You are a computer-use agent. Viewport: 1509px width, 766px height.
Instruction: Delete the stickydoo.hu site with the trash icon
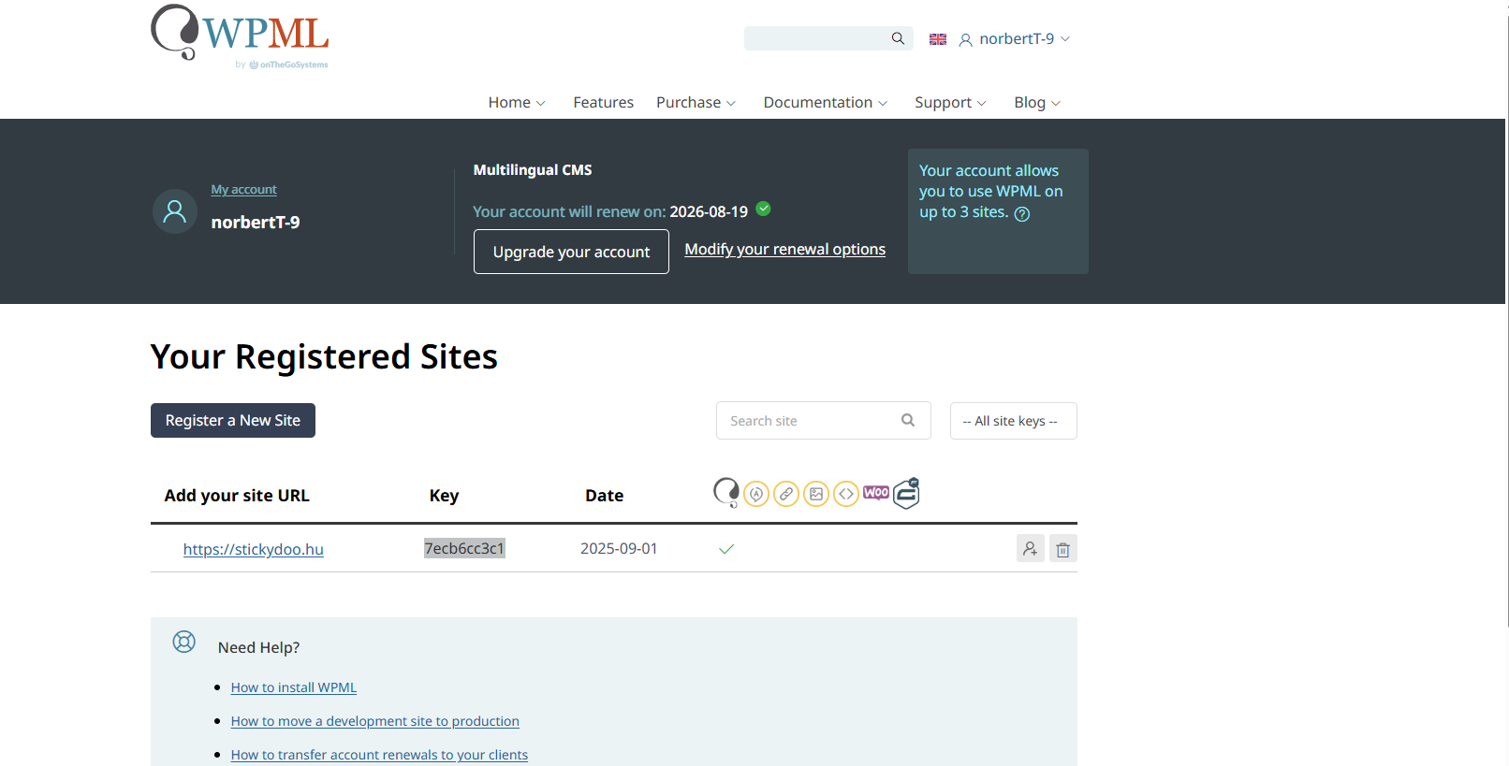1063,548
